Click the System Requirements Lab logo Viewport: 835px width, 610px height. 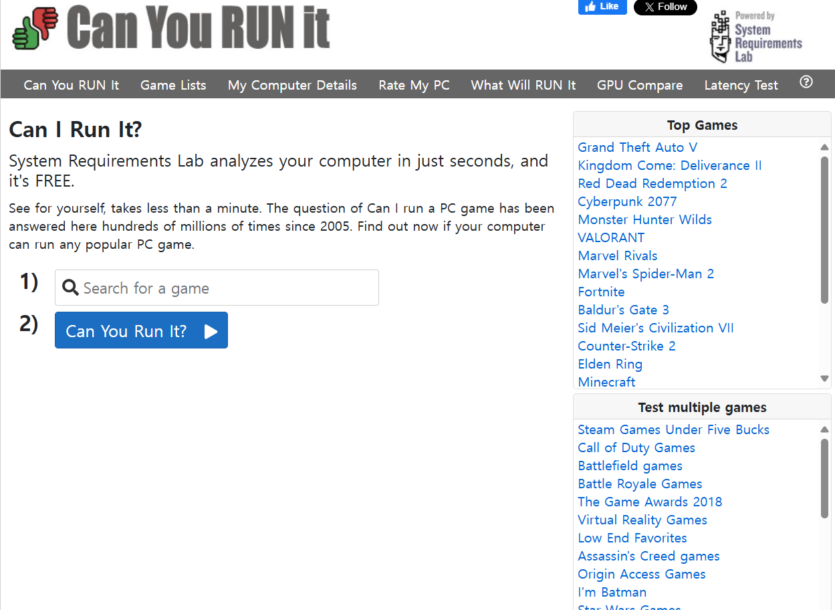(755, 37)
